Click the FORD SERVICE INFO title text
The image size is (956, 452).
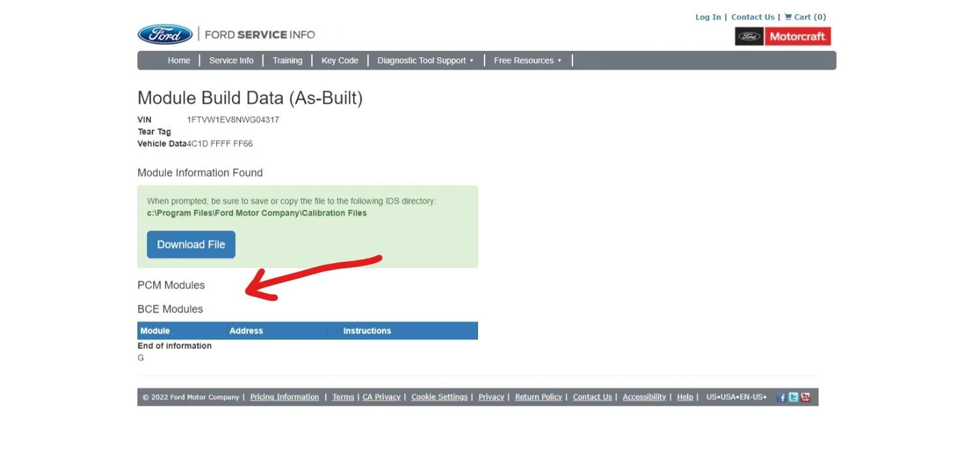260,35
